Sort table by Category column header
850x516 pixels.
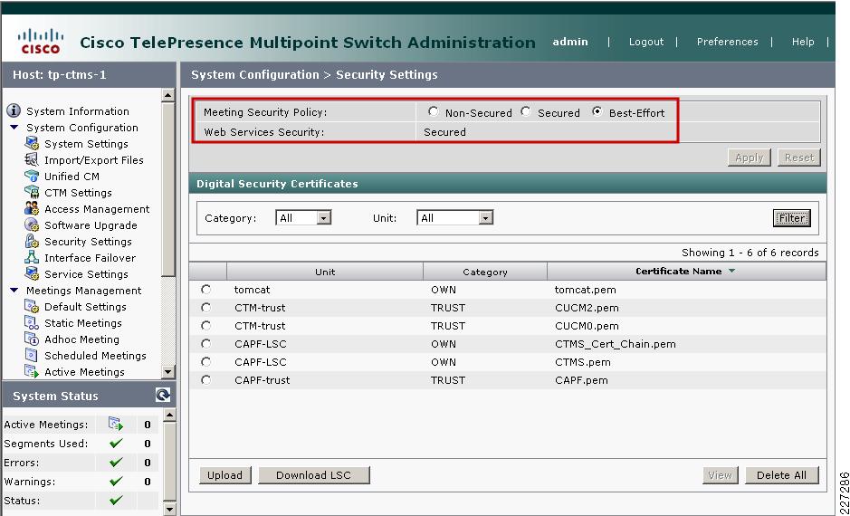[x=484, y=272]
